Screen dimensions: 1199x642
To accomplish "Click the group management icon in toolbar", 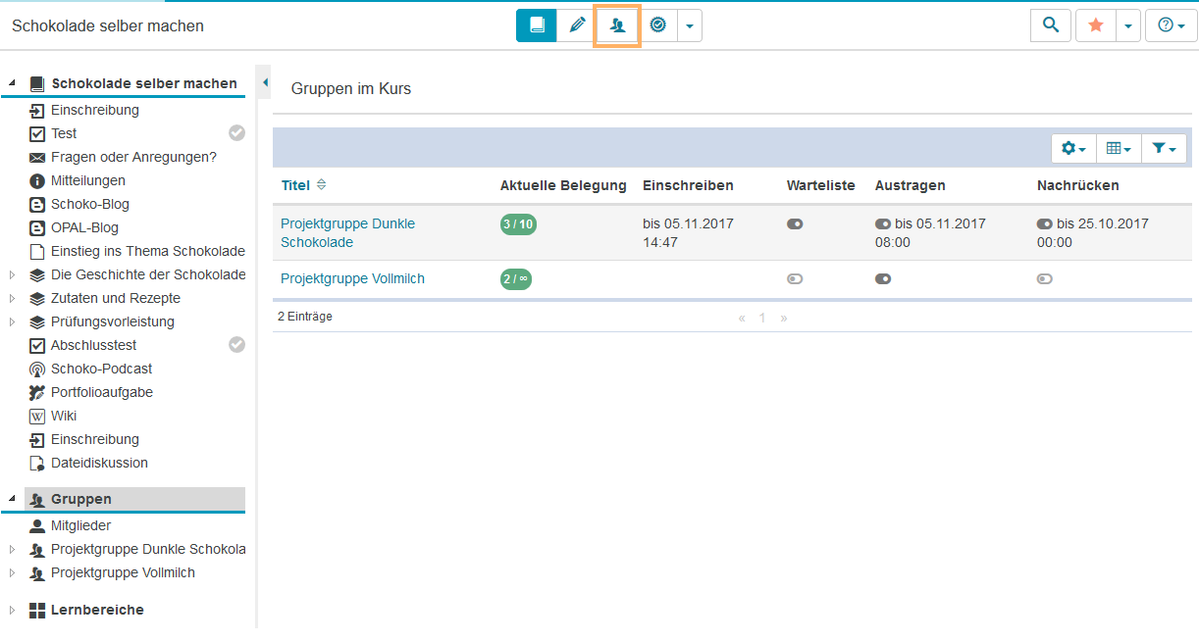I will (x=617, y=25).
